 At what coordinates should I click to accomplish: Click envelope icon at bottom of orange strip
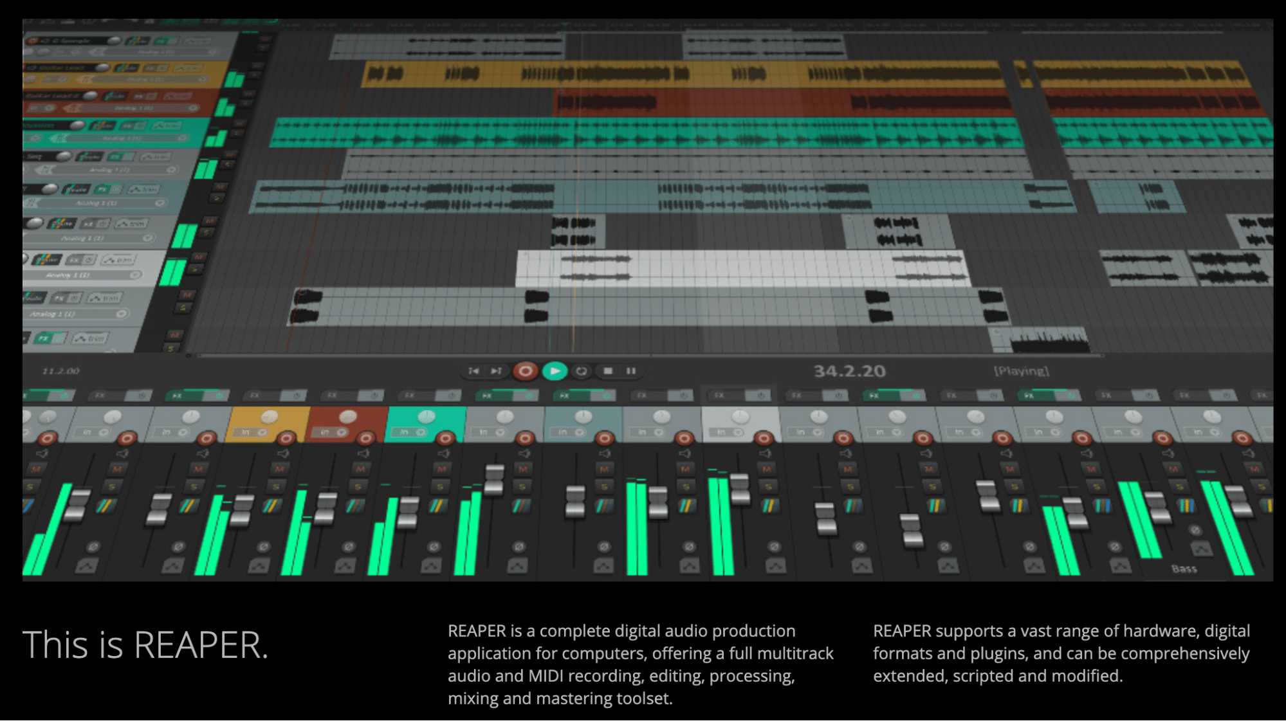259,565
